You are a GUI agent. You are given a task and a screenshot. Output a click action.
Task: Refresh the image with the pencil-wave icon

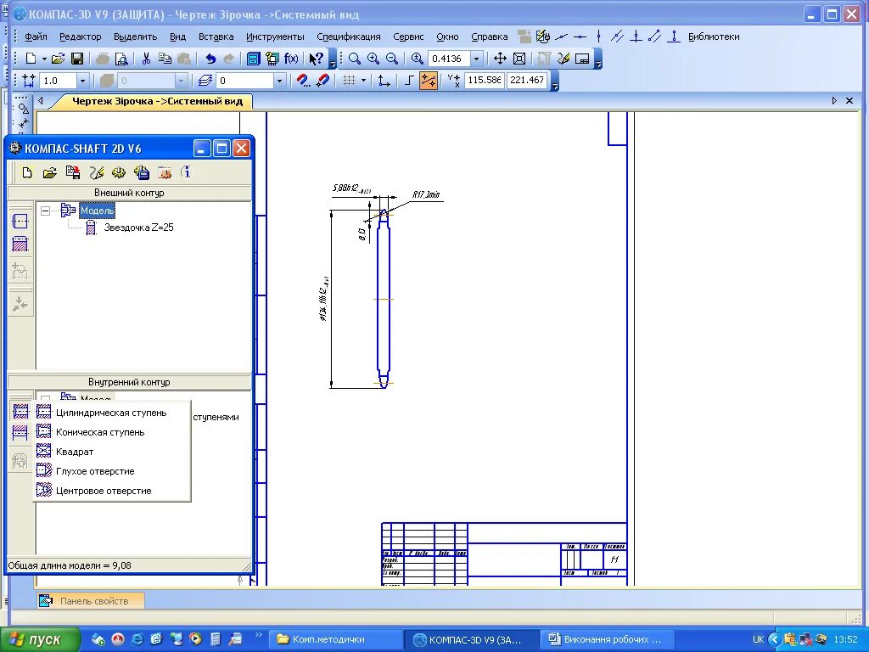tap(563, 59)
